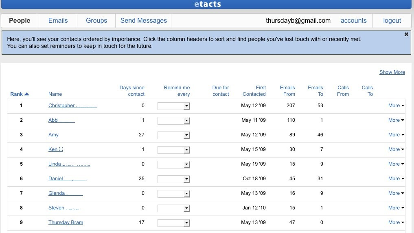Screen dimensions: 414x233
Task: Sort by Days since contact
Action: click(132, 91)
